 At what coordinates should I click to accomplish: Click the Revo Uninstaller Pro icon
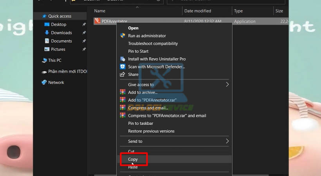click(x=123, y=59)
